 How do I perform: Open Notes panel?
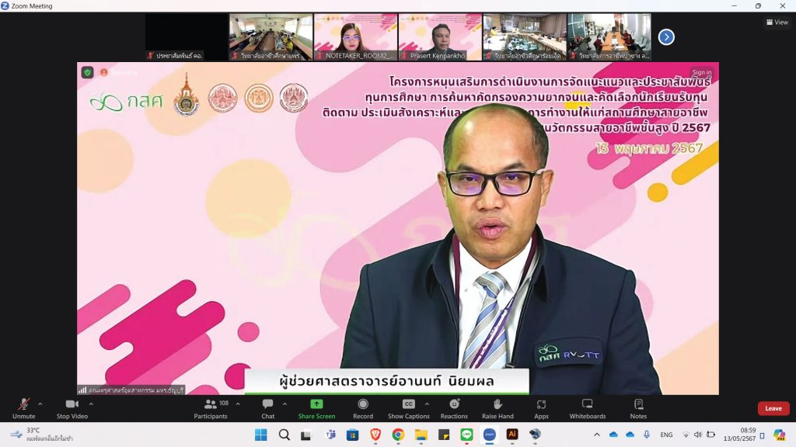click(x=638, y=408)
